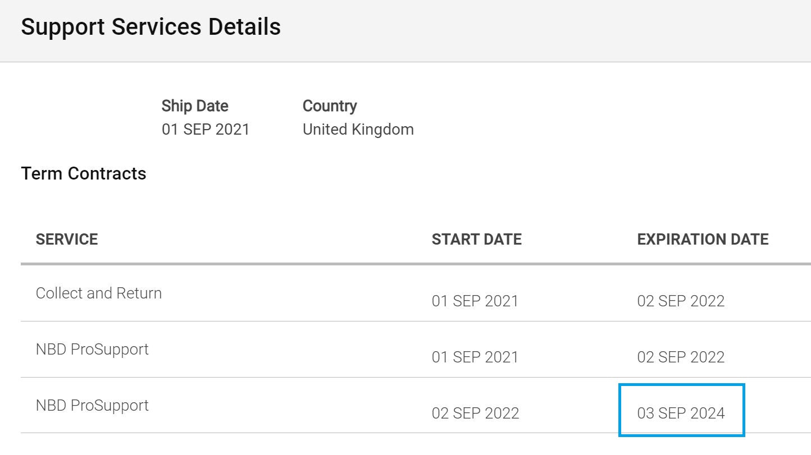811x455 pixels.
Task: Select the Country label
Action: point(330,105)
